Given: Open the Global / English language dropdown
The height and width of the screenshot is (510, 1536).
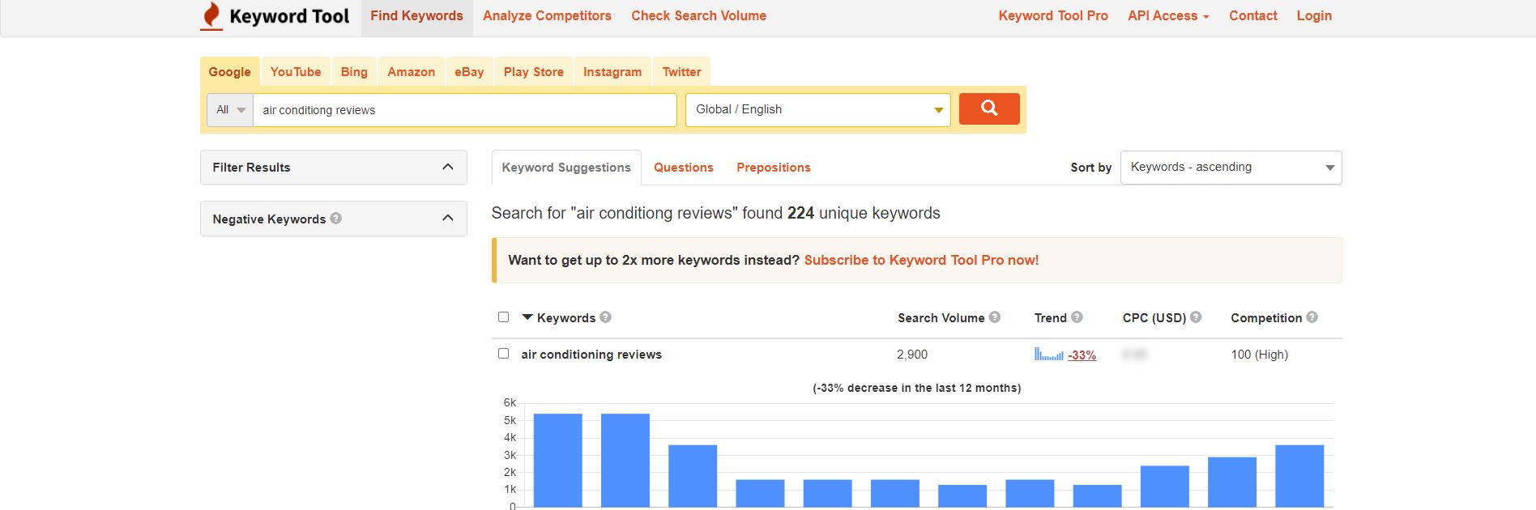Looking at the screenshot, I should (818, 109).
